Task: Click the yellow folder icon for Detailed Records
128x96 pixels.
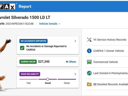Action: [x=89, y=84]
